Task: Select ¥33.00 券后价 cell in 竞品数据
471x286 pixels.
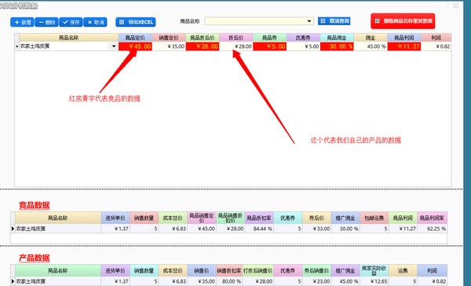Action: click(316, 229)
